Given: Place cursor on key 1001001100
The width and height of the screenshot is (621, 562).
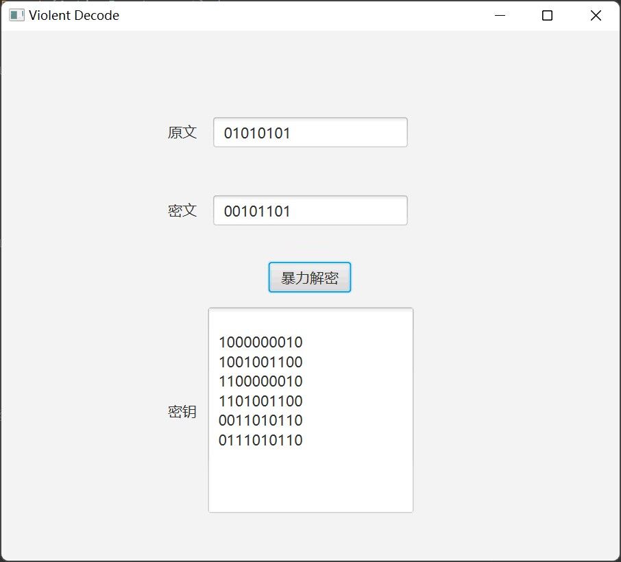Looking at the screenshot, I should click(260, 362).
